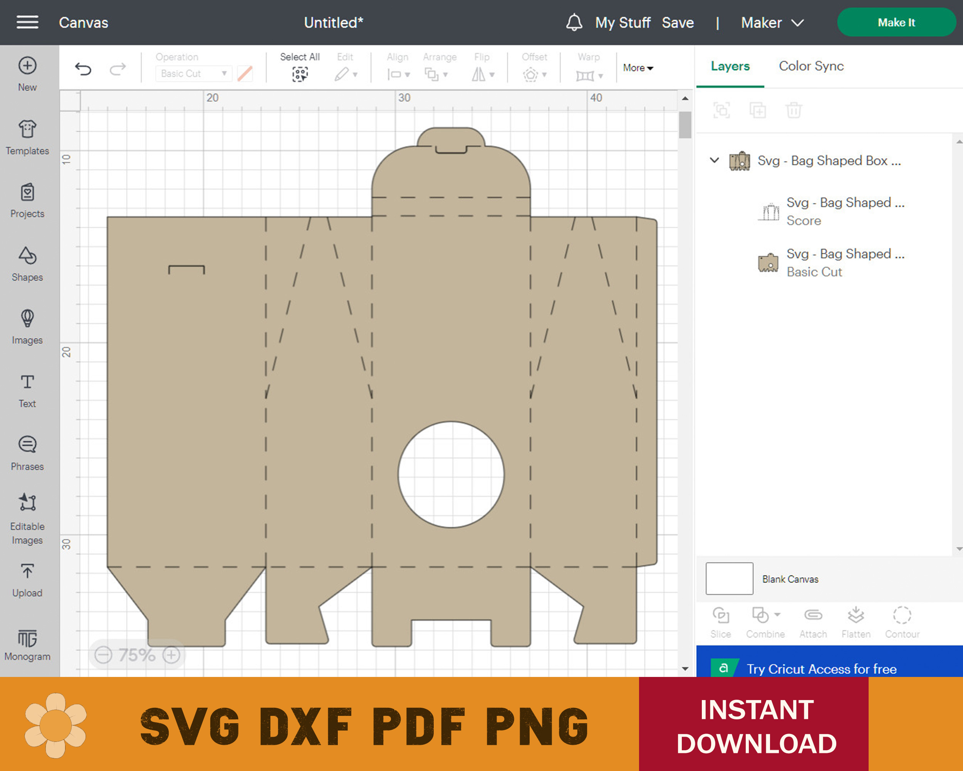Click the Phrases sidebar icon
The image size is (963, 771).
pyautogui.click(x=27, y=445)
